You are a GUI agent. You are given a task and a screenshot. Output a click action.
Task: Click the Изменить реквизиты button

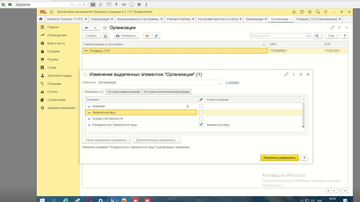[279, 158]
